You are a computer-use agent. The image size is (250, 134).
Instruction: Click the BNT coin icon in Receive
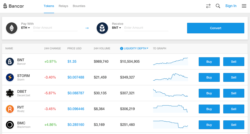(102, 28)
